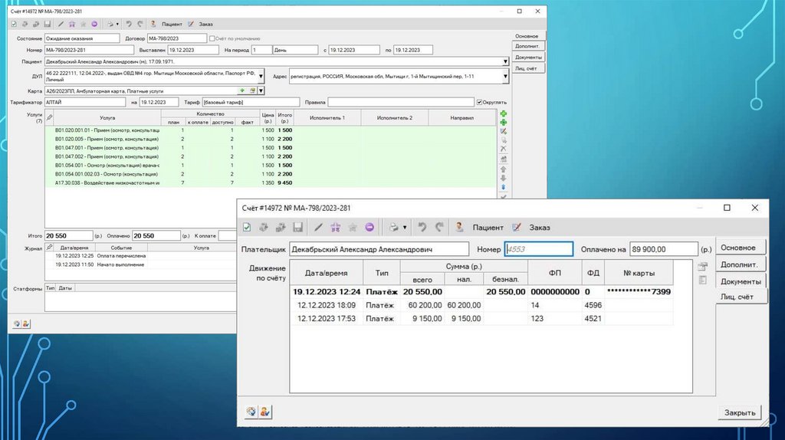The width and height of the screenshot is (785, 440).
Task: Click the pencil edit icon in front window toolbar
Action: (318, 228)
